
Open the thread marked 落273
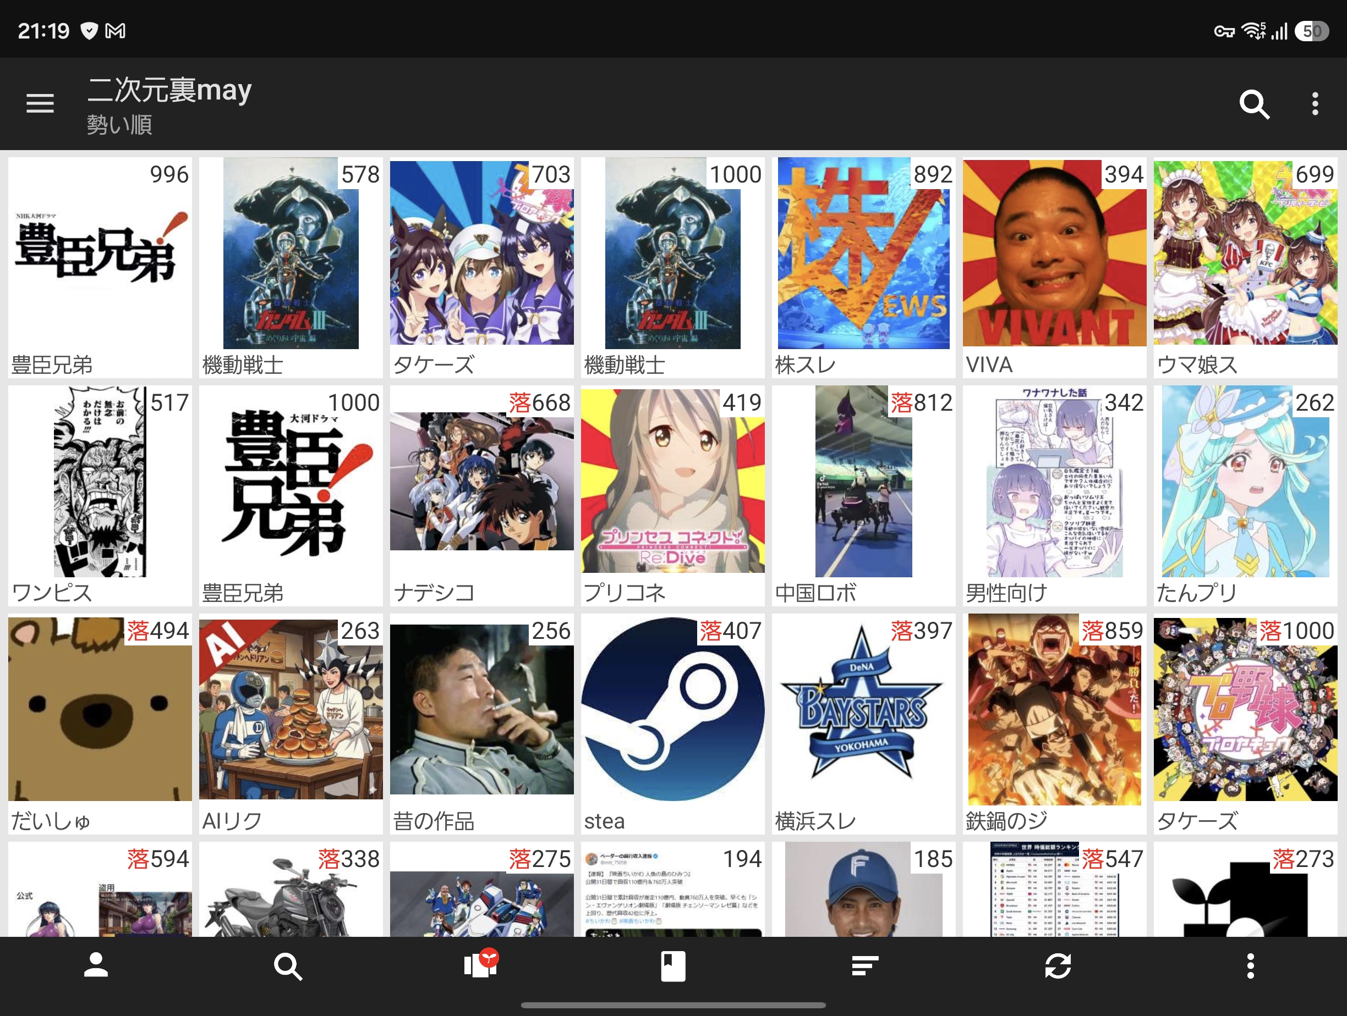click(x=1245, y=890)
